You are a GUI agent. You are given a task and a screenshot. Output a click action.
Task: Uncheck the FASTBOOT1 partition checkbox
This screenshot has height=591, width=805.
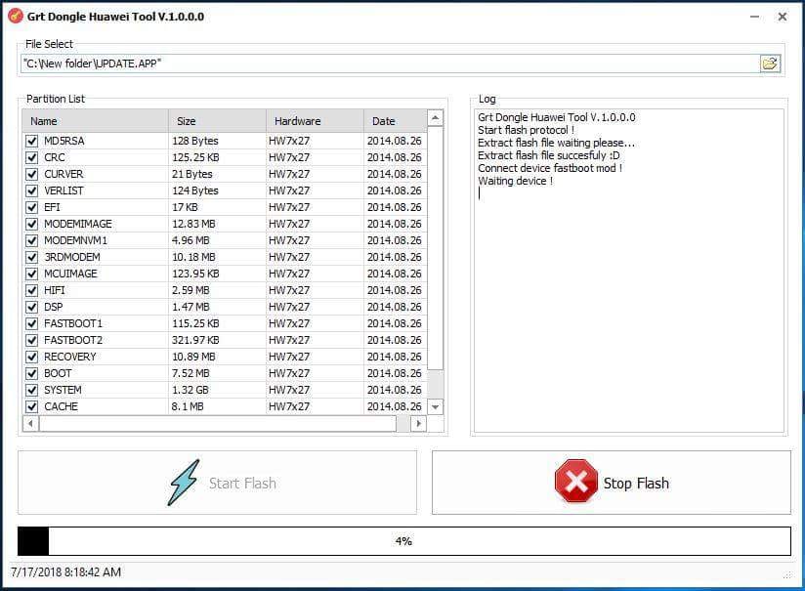pyautogui.click(x=32, y=323)
